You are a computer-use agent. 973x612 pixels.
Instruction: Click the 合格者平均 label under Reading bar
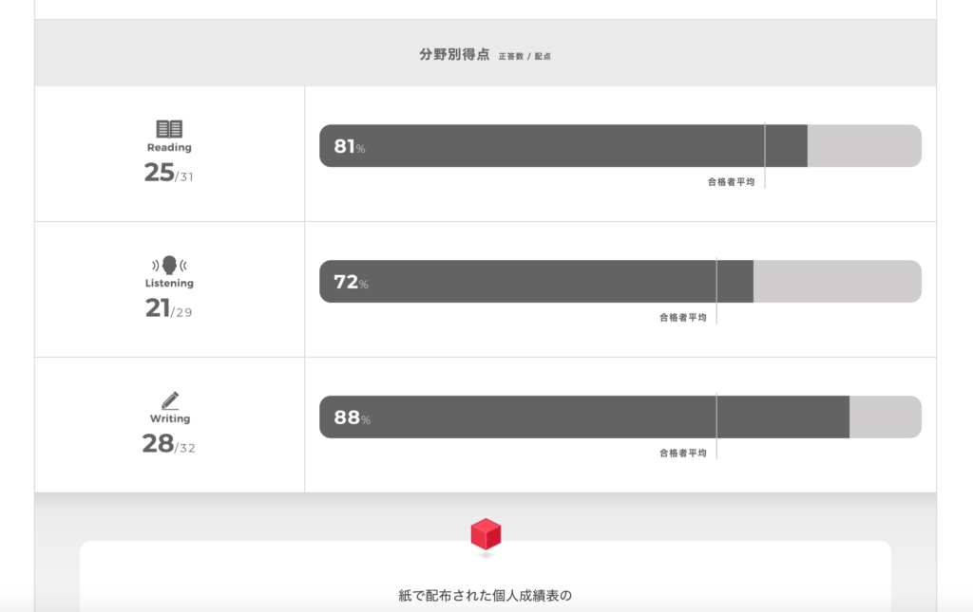pos(731,182)
